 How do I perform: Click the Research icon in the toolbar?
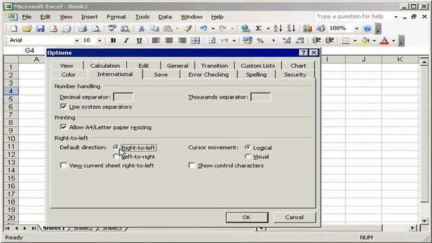pos(125,28)
